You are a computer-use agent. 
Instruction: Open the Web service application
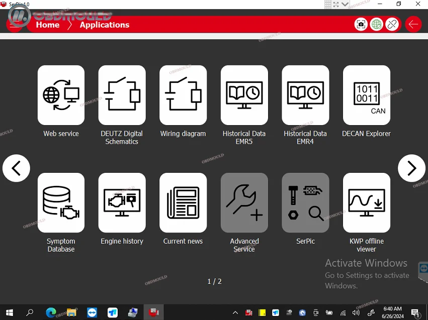61,95
